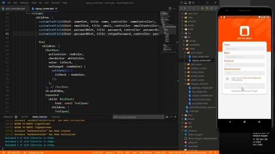Click the Name input field in emulator
275x154 pixels.
click(x=244, y=49)
